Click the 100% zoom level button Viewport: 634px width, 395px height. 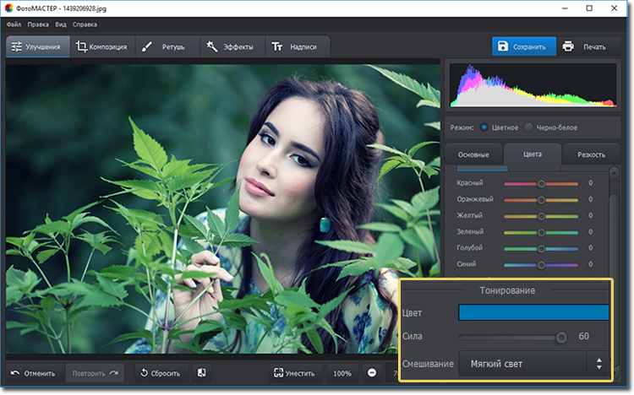point(342,373)
